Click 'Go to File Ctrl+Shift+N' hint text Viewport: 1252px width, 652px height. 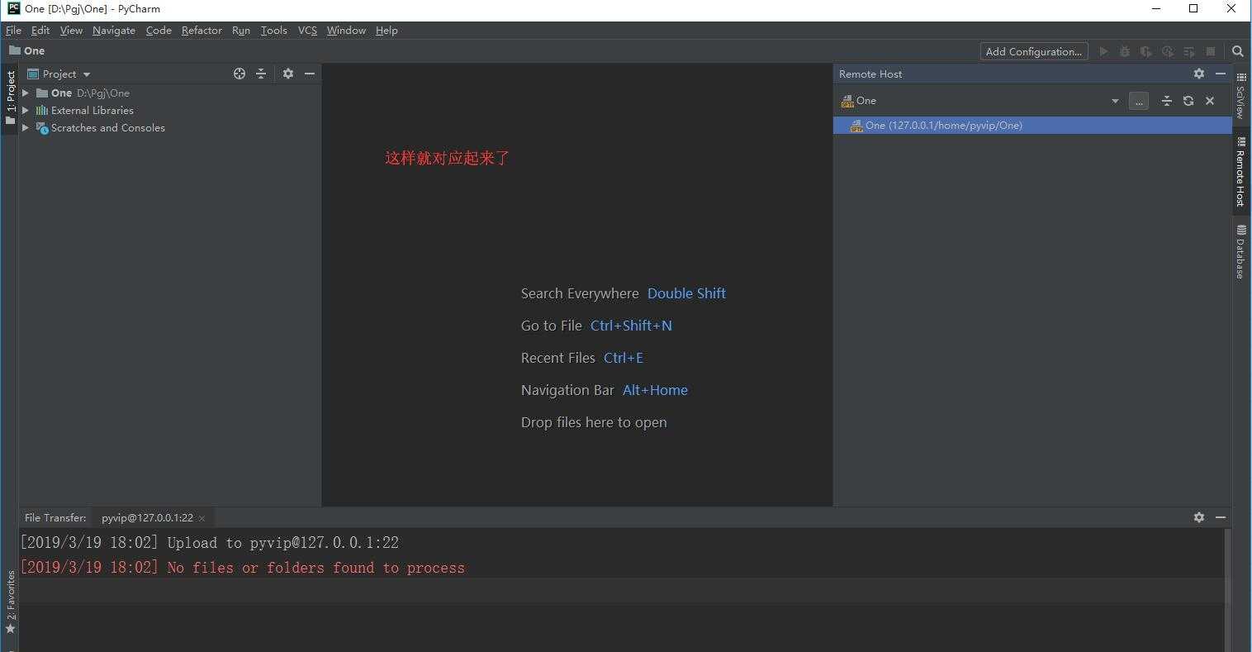(596, 326)
